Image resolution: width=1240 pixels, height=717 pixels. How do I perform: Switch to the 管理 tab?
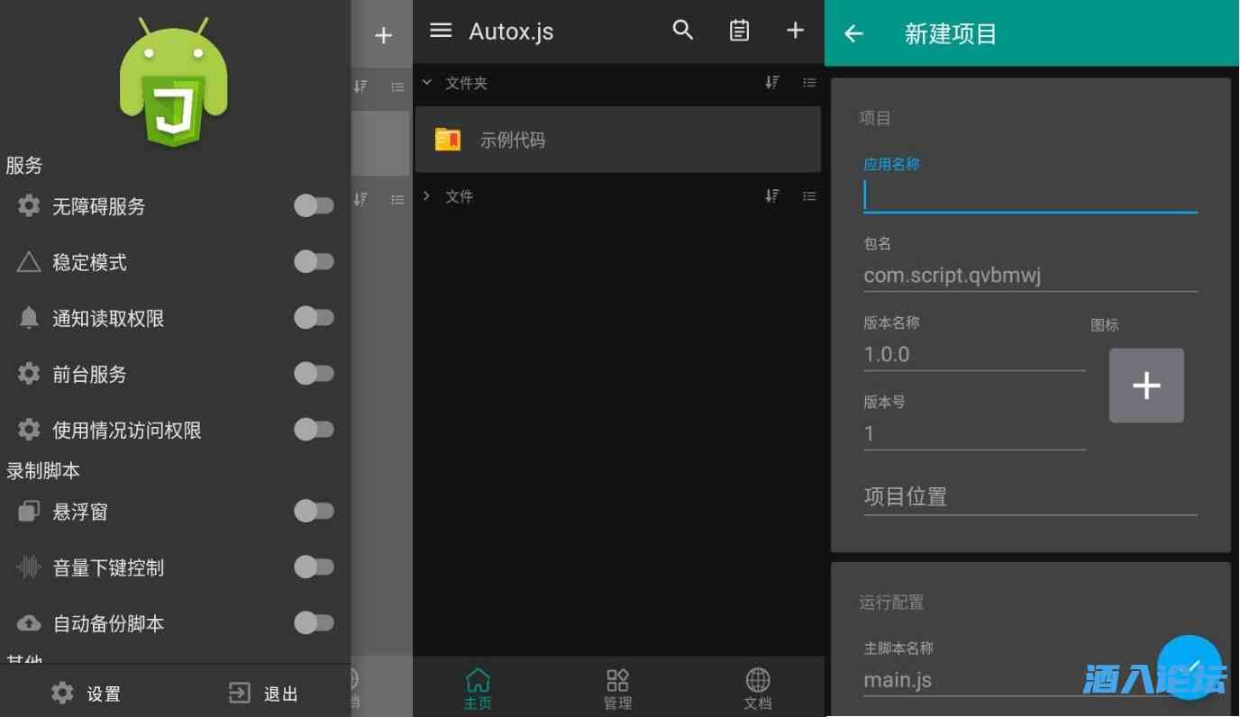coord(617,689)
